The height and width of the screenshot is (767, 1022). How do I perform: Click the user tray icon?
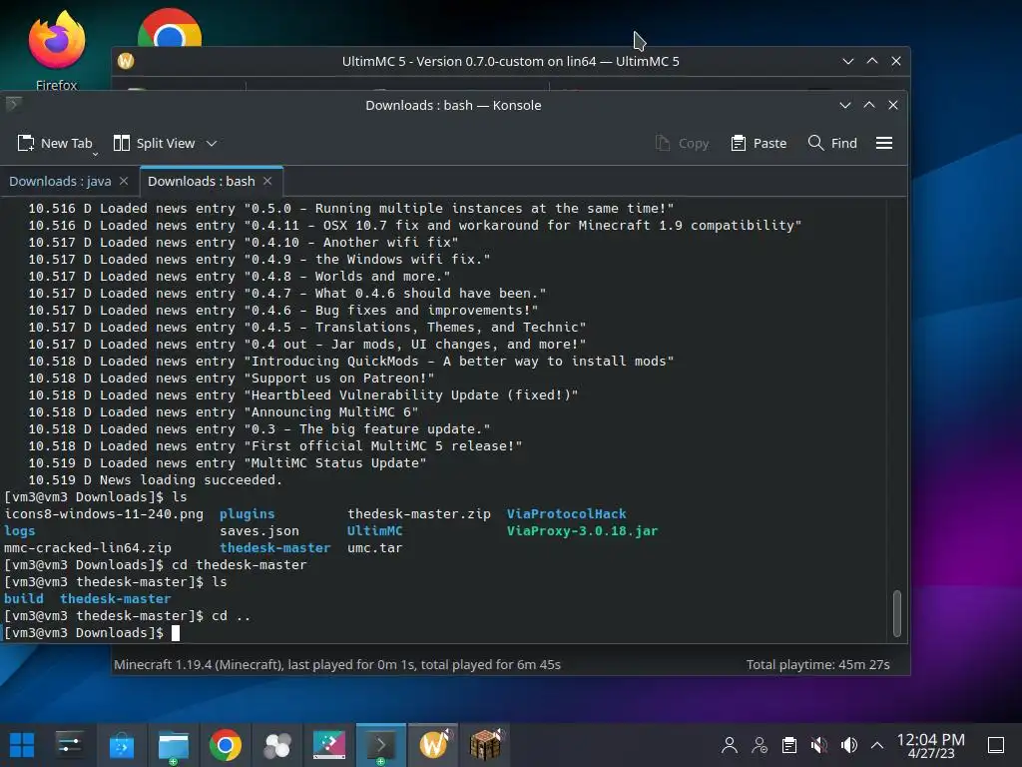(730, 745)
